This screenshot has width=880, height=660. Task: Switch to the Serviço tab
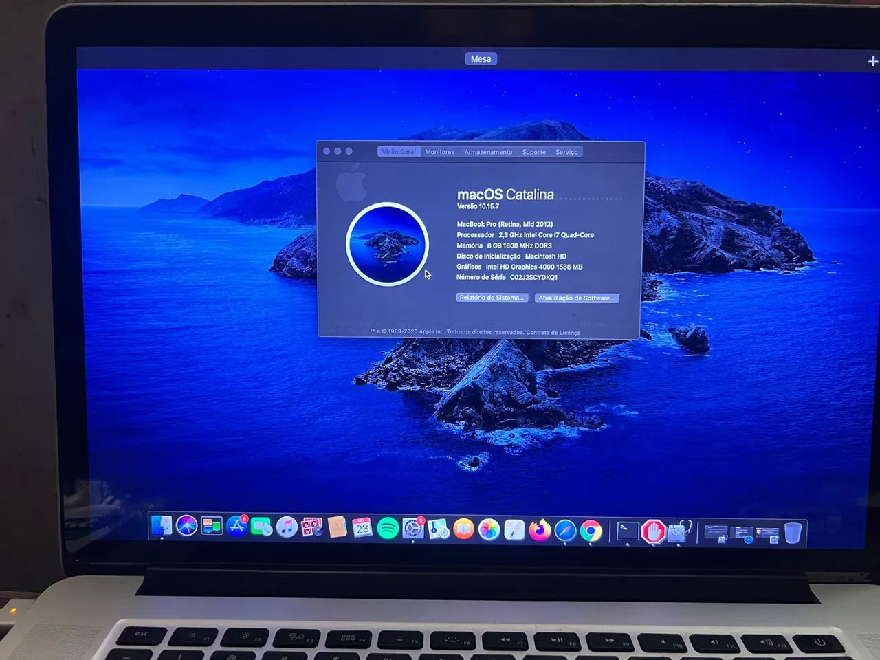click(x=566, y=152)
